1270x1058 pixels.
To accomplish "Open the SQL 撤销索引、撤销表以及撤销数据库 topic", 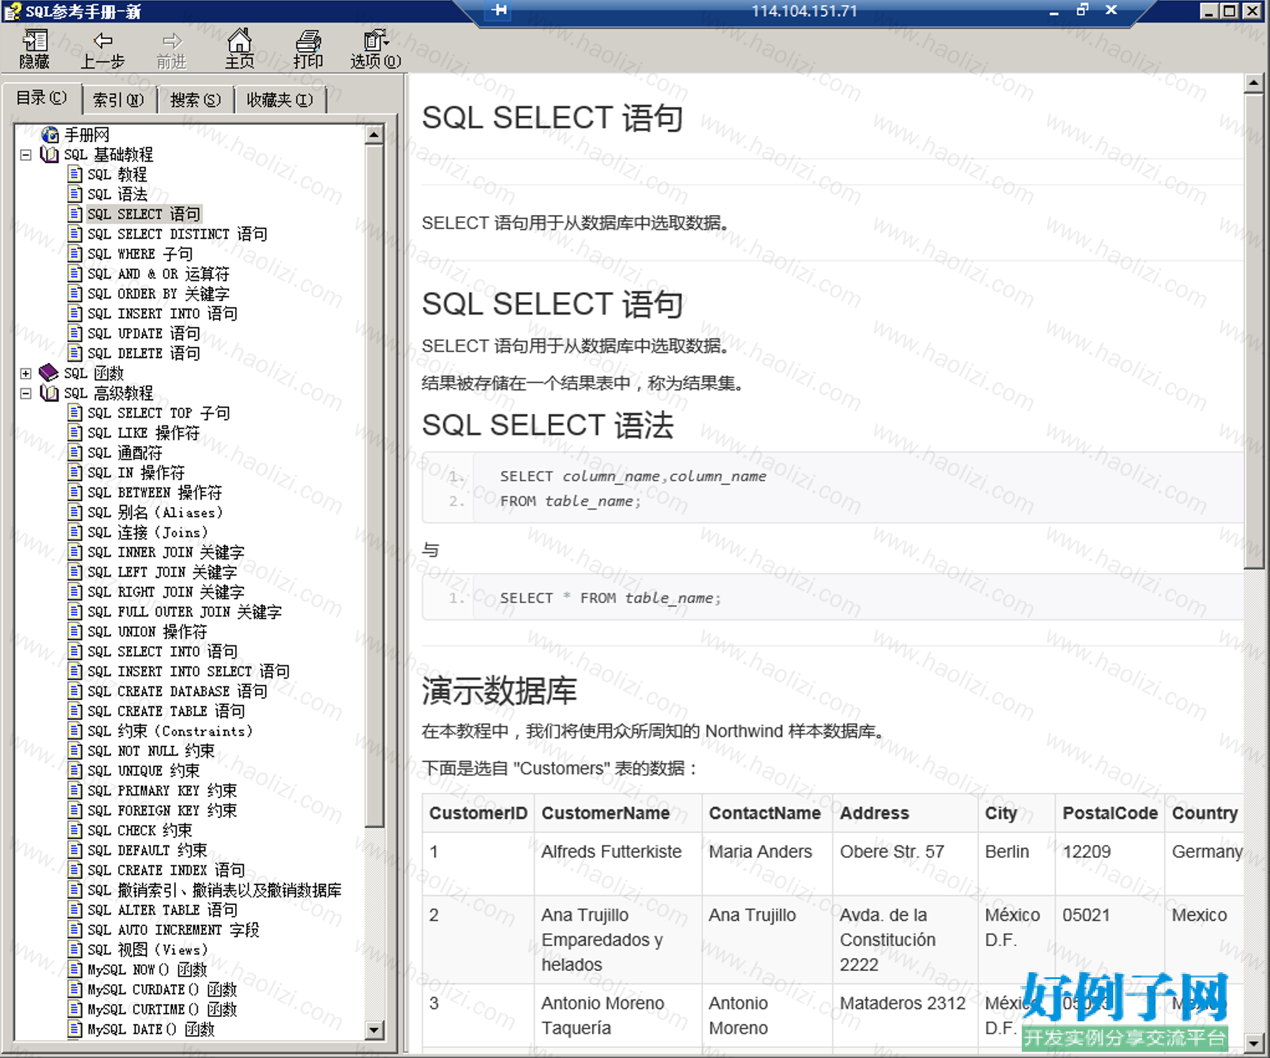I will (x=215, y=891).
